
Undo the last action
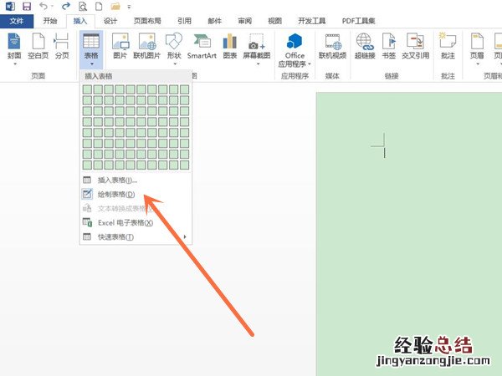pyautogui.click(x=44, y=6)
